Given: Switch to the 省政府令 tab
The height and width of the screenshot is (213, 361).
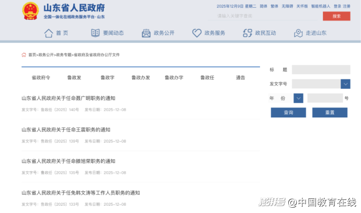Looking at the screenshot, I should tap(41, 78).
